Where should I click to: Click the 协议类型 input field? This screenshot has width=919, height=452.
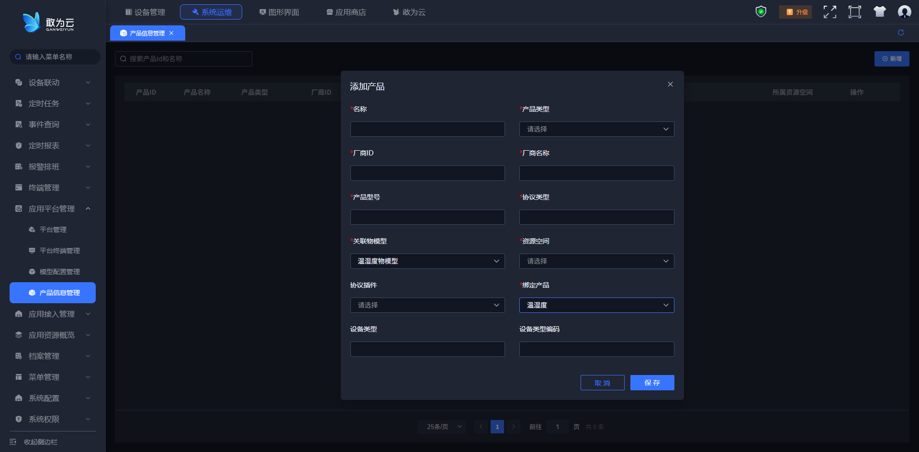pos(596,217)
